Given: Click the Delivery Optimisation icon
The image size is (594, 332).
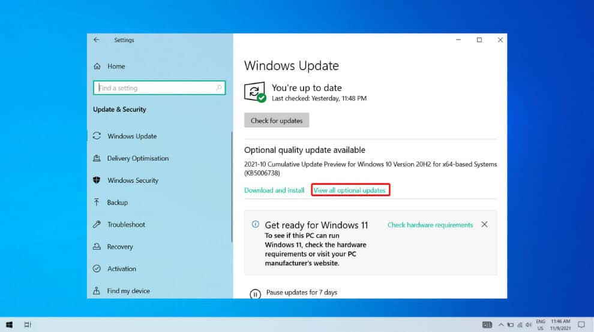Looking at the screenshot, I should [97, 158].
